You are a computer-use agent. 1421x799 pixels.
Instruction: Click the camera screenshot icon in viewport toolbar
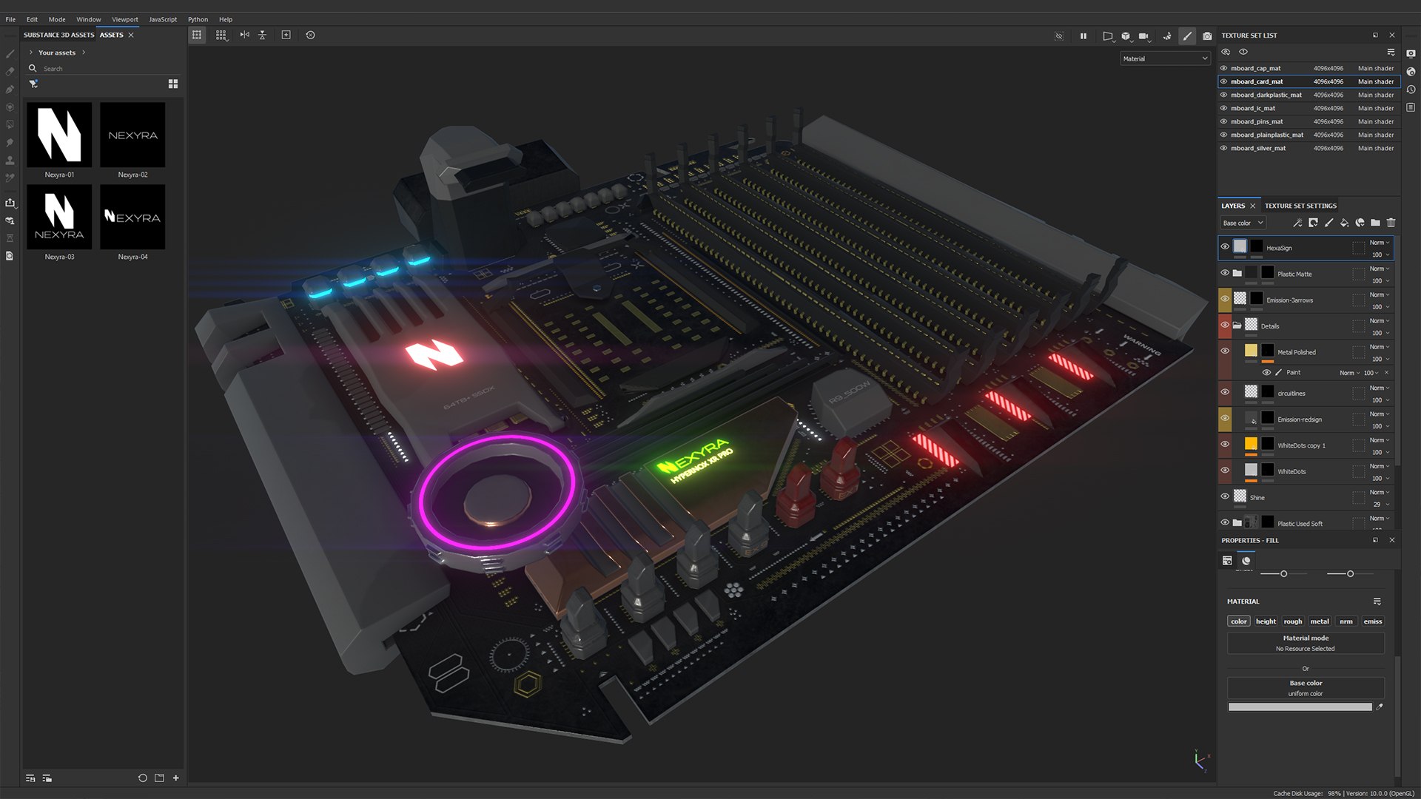pyautogui.click(x=1207, y=36)
